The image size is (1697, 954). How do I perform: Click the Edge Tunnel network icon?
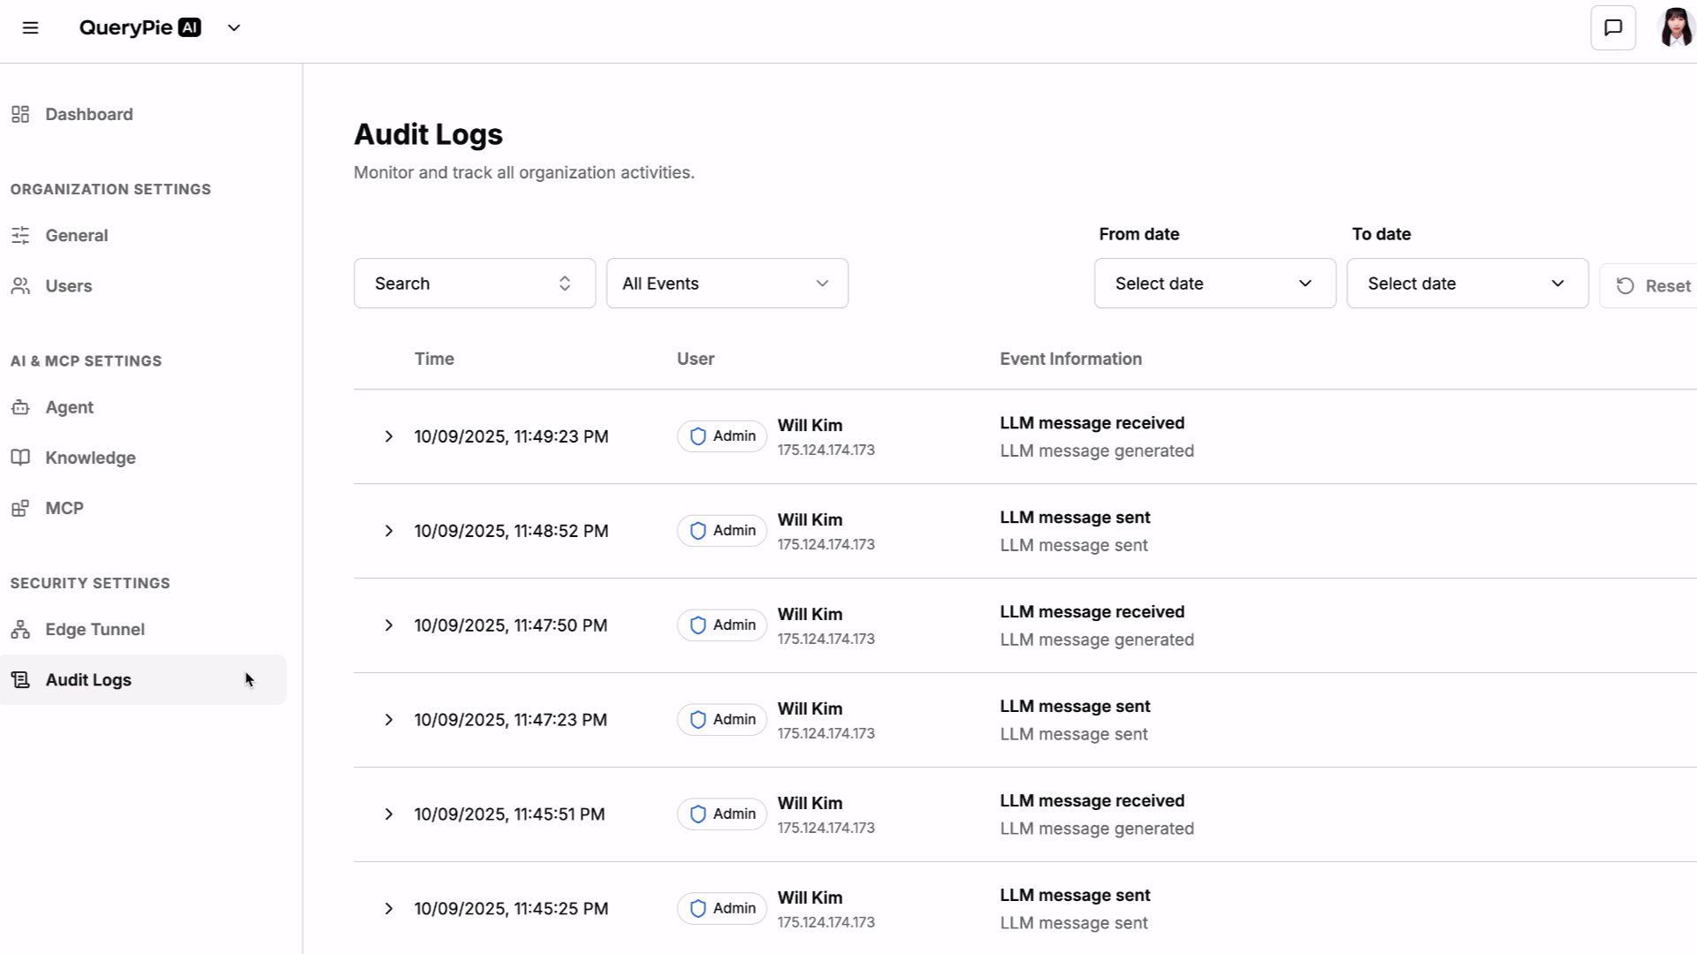click(20, 629)
